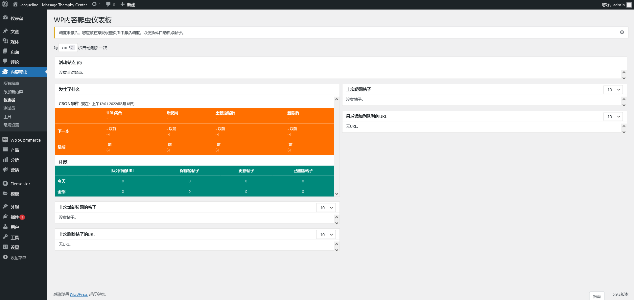This screenshot has width=634, height=300.
Task: Open the site home icon for Jacqueline
Action: 15,4
